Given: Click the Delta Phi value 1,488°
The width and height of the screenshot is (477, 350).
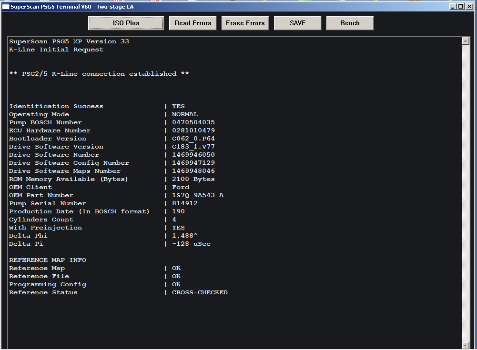Looking at the screenshot, I should (x=185, y=236).
